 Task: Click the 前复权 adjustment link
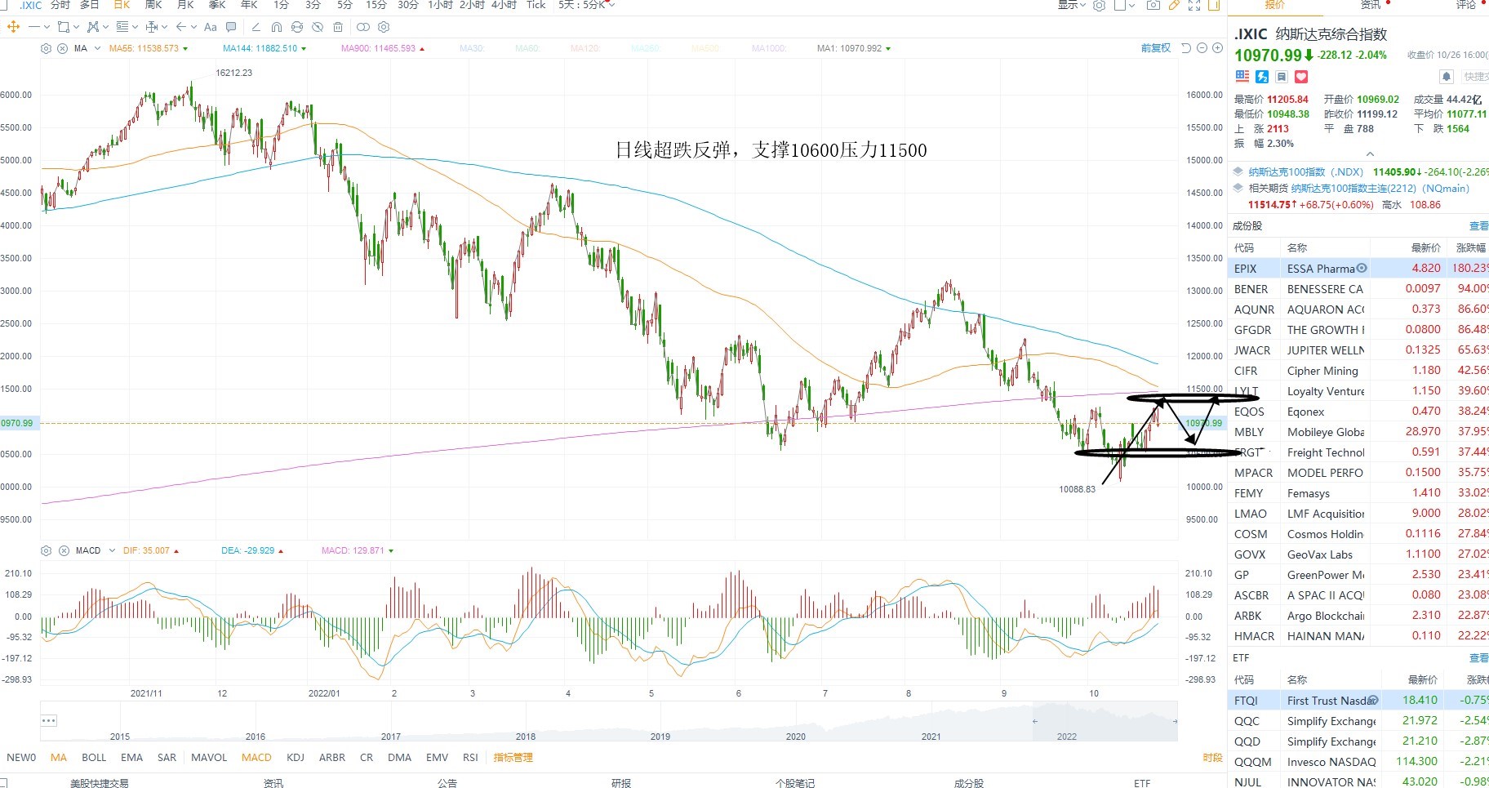(1156, 48)
